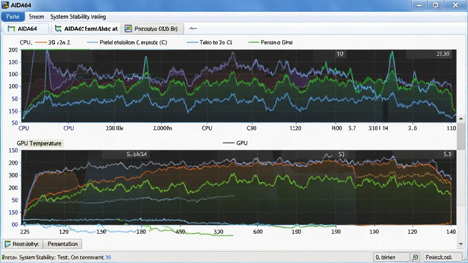The image size is (468, 263).
Task: Click the green legend swatch before 'Pentie a Giral'
Action: tap(254, 42)
